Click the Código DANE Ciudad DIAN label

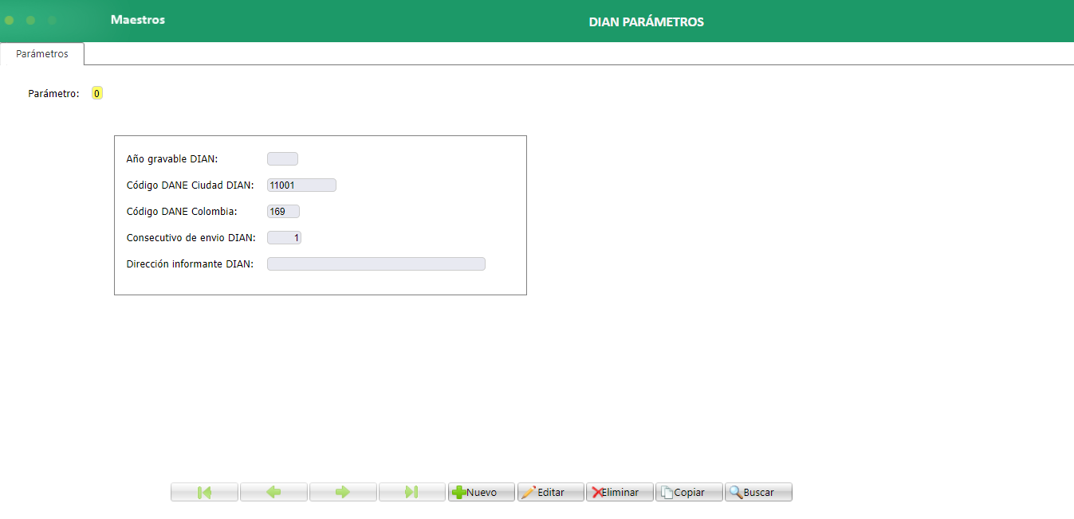point(190,185)
